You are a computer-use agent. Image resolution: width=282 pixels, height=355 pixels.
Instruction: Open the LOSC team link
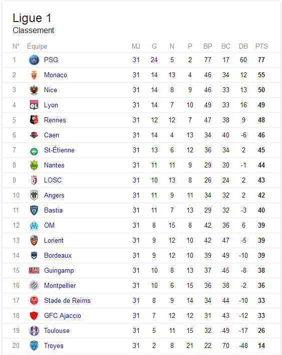(x=53, y=180)
